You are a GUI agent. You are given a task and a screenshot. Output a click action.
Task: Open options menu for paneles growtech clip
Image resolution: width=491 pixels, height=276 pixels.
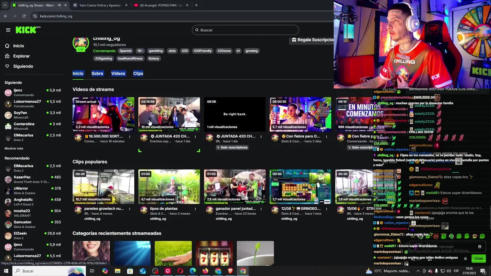(x=130, y=209)
